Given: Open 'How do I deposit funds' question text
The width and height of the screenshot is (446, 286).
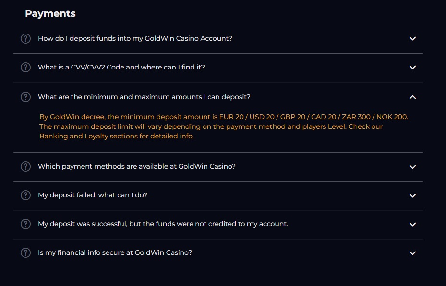Looking at the screenshot, I should click(x=135, y=38).
